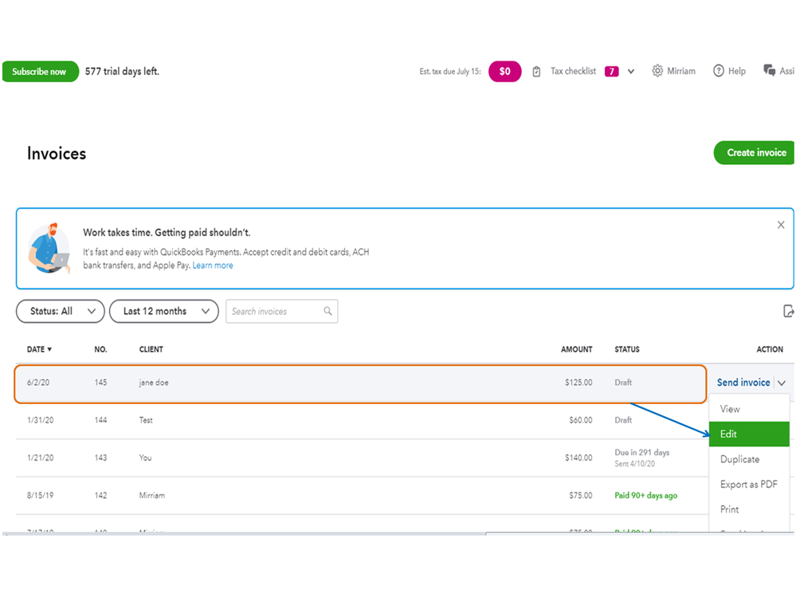The height and width of the screenshot is (597, 796).
Task: Click the Assistant chat icon
Action: tap(770, 71)
